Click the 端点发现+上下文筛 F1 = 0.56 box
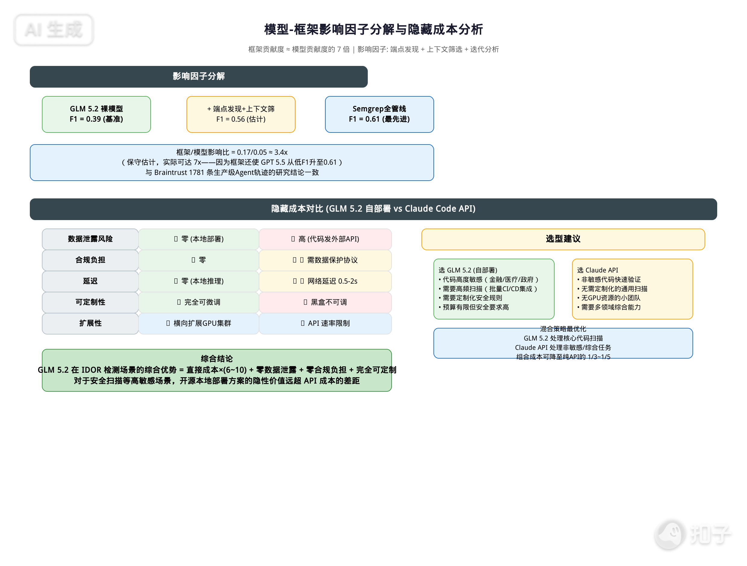 [241, 114]
